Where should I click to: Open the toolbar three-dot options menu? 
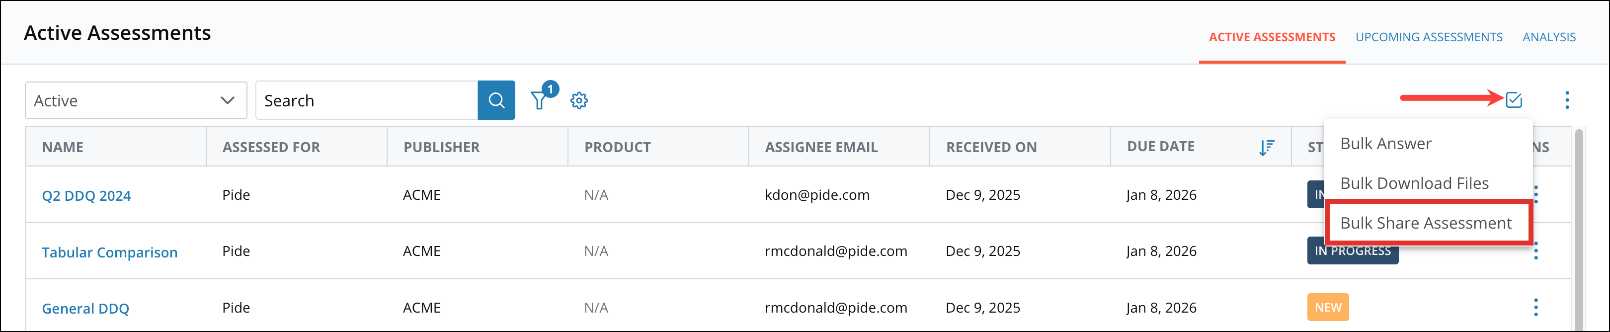(1566, 100)
